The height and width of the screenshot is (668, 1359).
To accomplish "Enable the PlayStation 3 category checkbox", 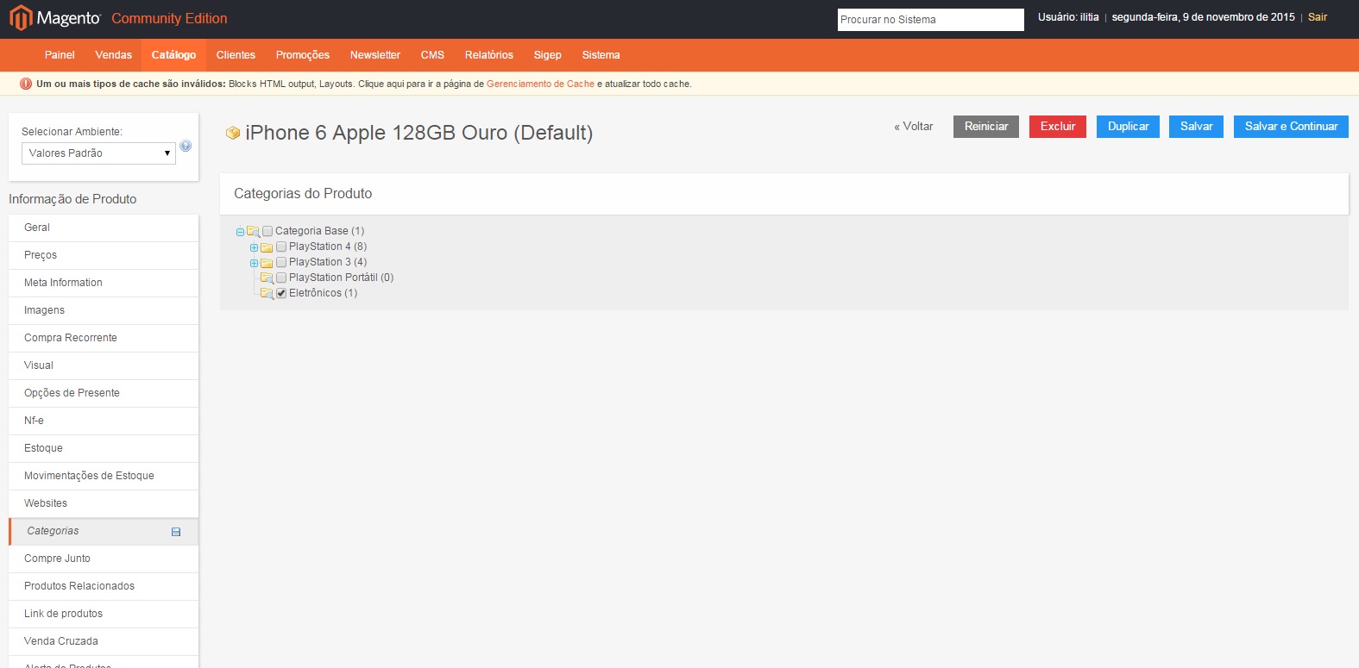I will pos(281,262).
